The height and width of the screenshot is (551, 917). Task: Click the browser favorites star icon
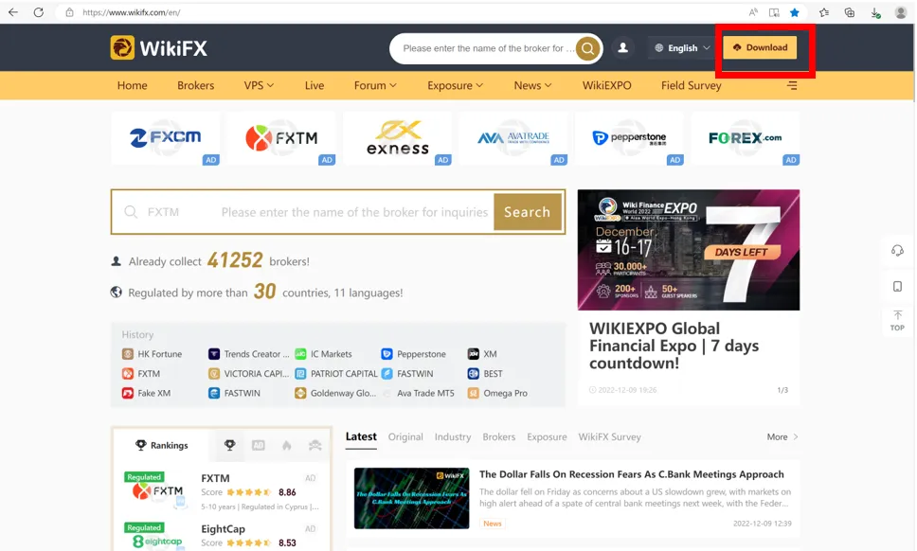(x=795, y=12)
